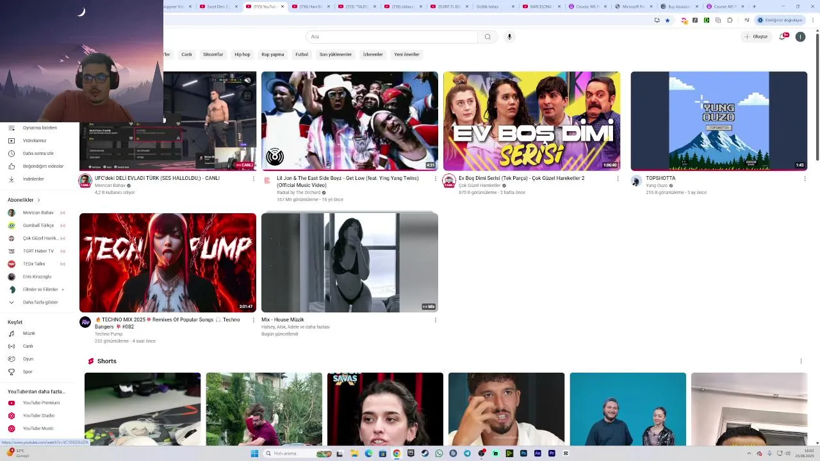Viewport: 820px width, 461px height.
Task: Open the account avatar menu
Action: [800, 36]
